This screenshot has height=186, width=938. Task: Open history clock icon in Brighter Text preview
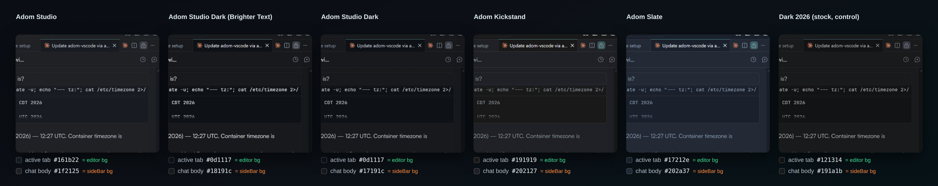pyautogui.click(x=295, y=60)
